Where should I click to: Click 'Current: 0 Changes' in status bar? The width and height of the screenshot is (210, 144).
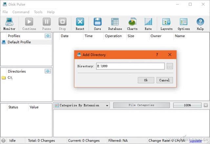pos(84,140)
